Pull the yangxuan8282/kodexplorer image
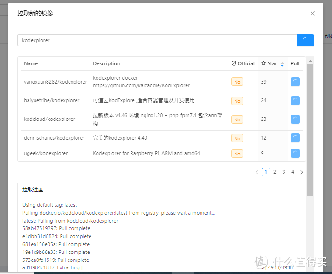Screen dimensions: 332x274 pyautogui.click(x=295, y=82)
